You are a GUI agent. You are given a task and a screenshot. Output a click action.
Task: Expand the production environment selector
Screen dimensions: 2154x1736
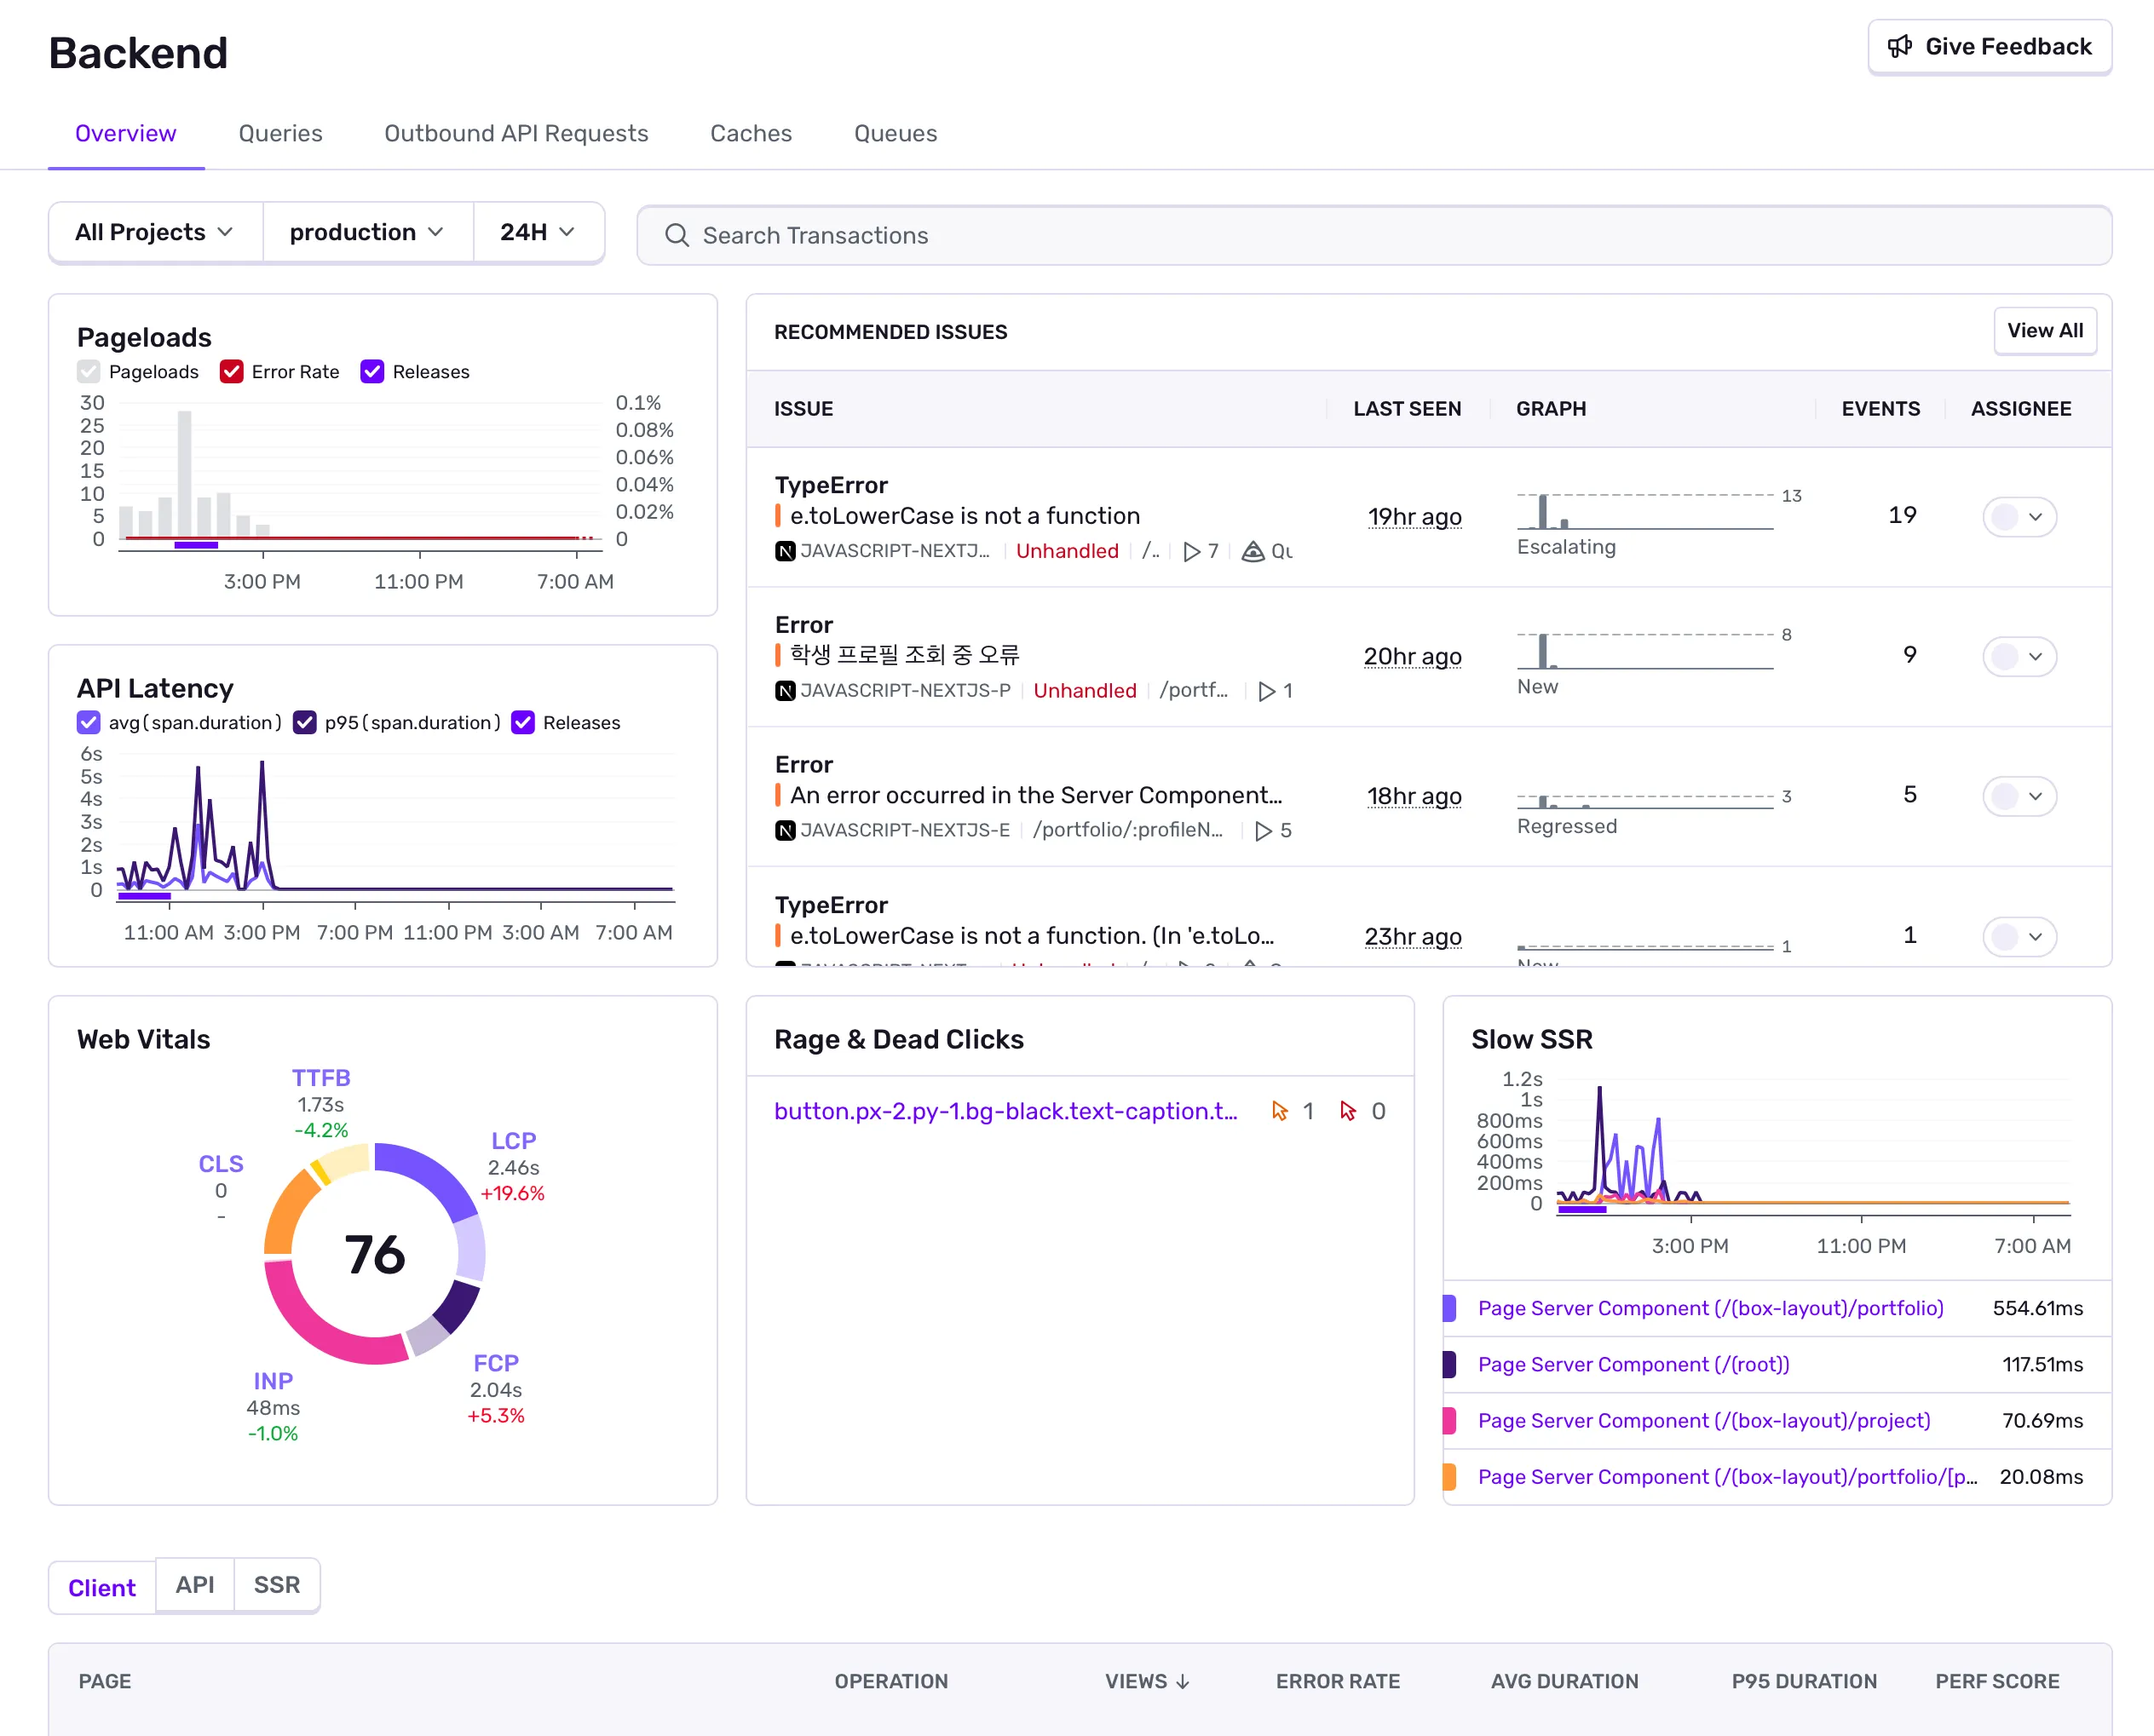click(367, 232)
